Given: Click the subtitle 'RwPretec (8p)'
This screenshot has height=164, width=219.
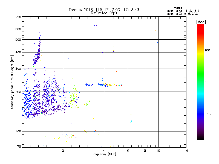Looking at the screenshot, I should point(104,13).
